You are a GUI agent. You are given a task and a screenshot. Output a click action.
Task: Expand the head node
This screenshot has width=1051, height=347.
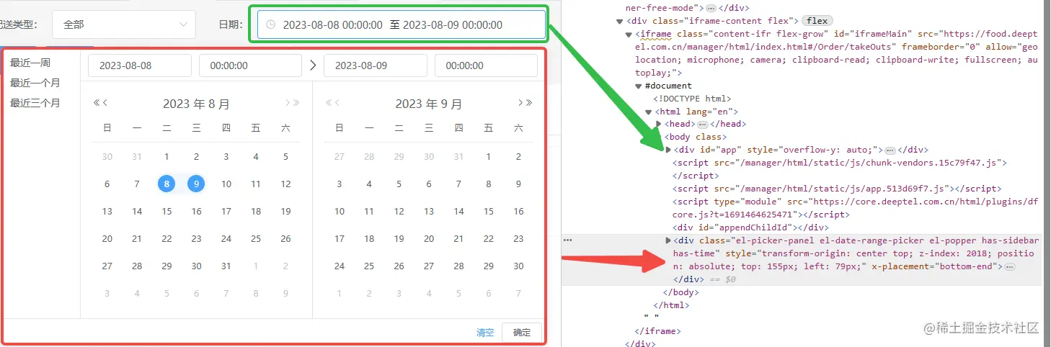pyautogui.click(x=659, y=125)
